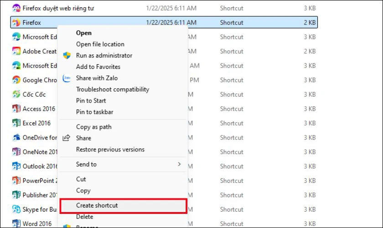Click the "Cốc Cốc" file name
This screenshot has height=228, width=383.
[x=34, y=94]
